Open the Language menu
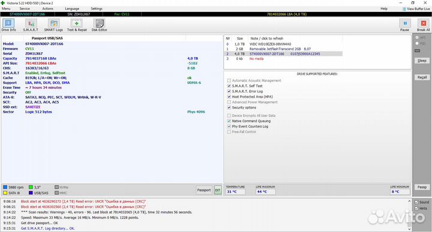Image resolution: width=432 pixels, height=232 pixels. pyautogui.click(x=72, y=9)
